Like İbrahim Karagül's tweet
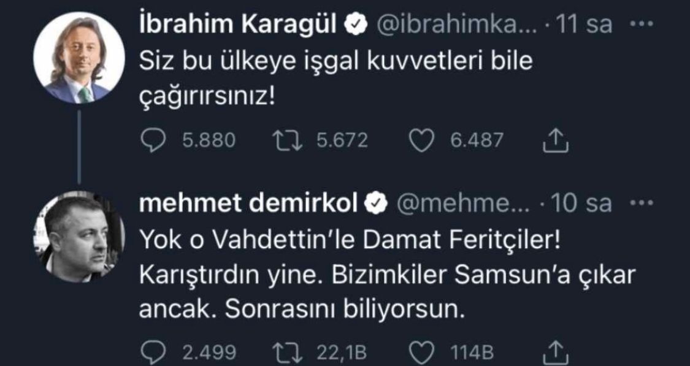 coord(423,141)
